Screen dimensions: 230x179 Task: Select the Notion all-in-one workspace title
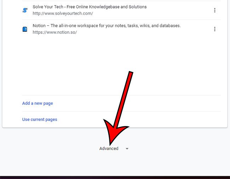tap(107, 25)
